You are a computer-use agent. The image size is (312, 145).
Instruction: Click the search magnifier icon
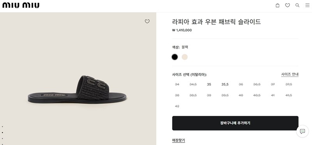tap(298, 5)
